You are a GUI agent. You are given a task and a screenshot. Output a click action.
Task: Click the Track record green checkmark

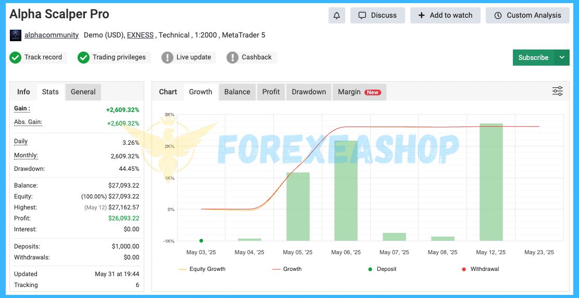[x=16, y=57]
